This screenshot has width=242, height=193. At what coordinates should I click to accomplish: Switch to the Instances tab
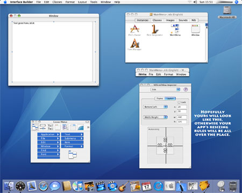click(x=143, y=20)
